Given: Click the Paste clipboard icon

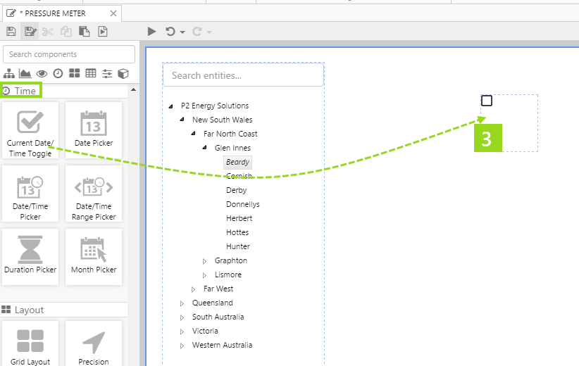Looking at the screenshot, I should (x=85, y=32).
